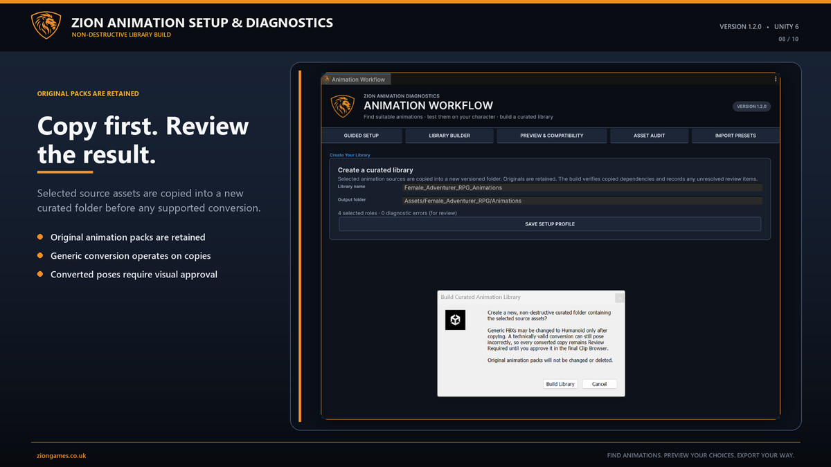Click the Animation Workflow window tab
This screenshot has width=831, height=467.
tap(357, 80)
